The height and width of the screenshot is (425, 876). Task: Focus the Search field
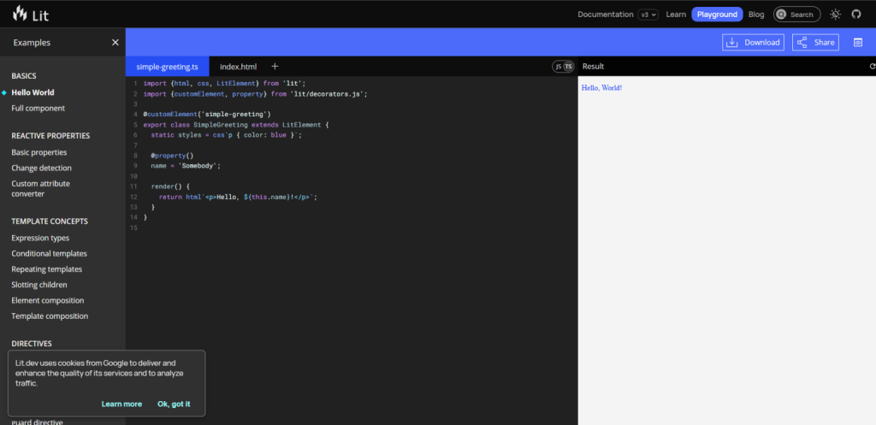point(797,15)
